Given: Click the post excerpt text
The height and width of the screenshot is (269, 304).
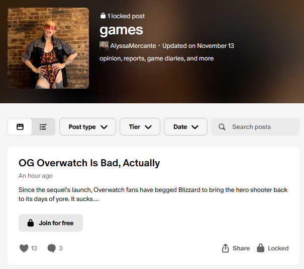Looking at the screenshot, I should click(x=153, y=194).
